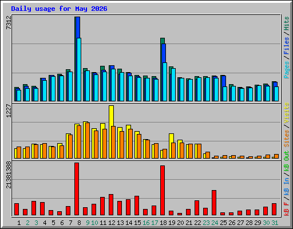
Task: Click day label 12 on the x-axis
Action: [112, 223]
